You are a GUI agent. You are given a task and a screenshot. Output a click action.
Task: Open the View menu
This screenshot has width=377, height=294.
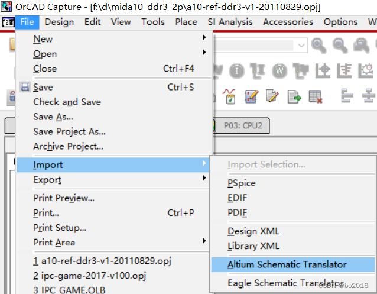121,22
